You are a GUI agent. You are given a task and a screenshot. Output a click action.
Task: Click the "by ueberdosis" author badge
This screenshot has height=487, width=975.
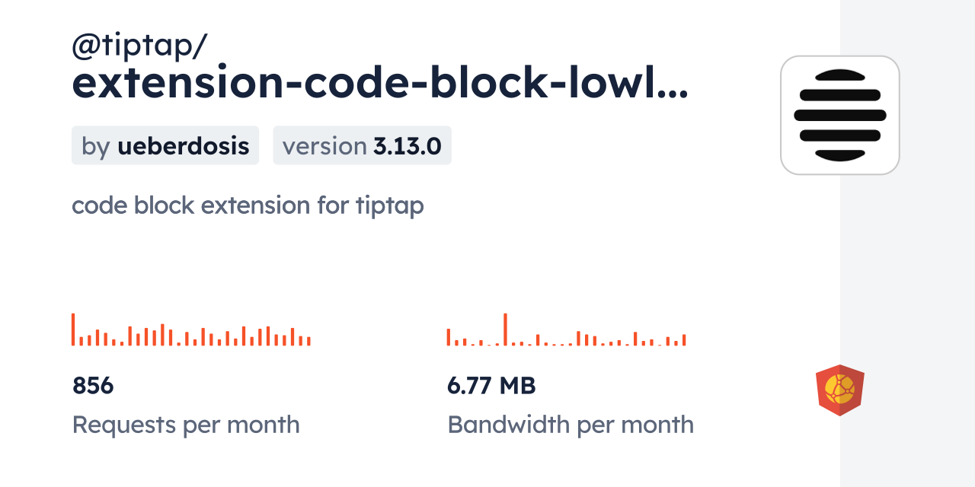pyautogui.click(x=165, y=145)
